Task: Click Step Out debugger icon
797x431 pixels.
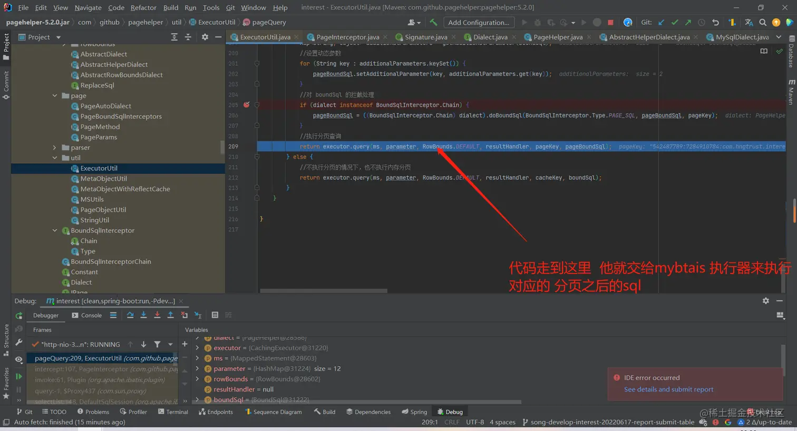Action: pos(170,315)
